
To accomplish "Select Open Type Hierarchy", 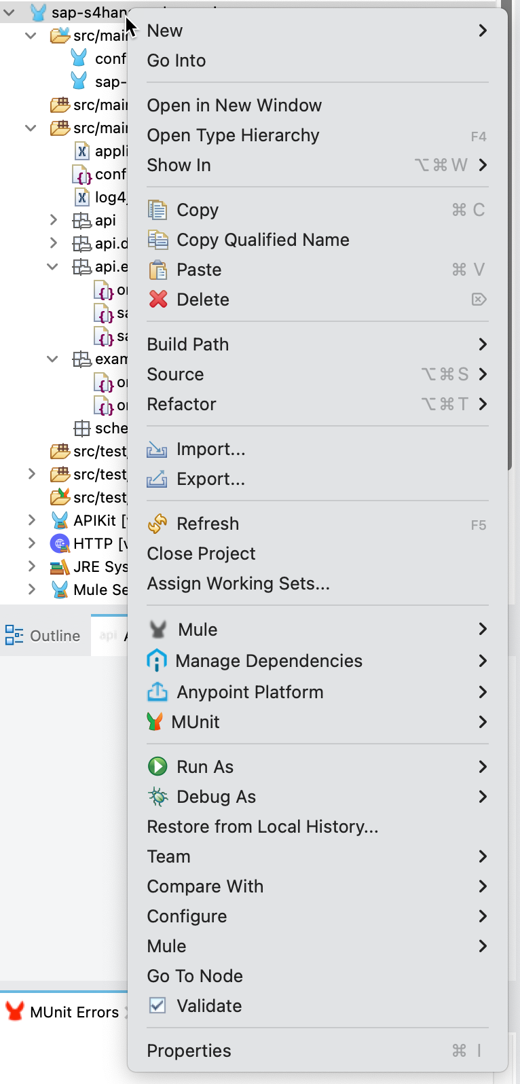I will pos(318,135).
